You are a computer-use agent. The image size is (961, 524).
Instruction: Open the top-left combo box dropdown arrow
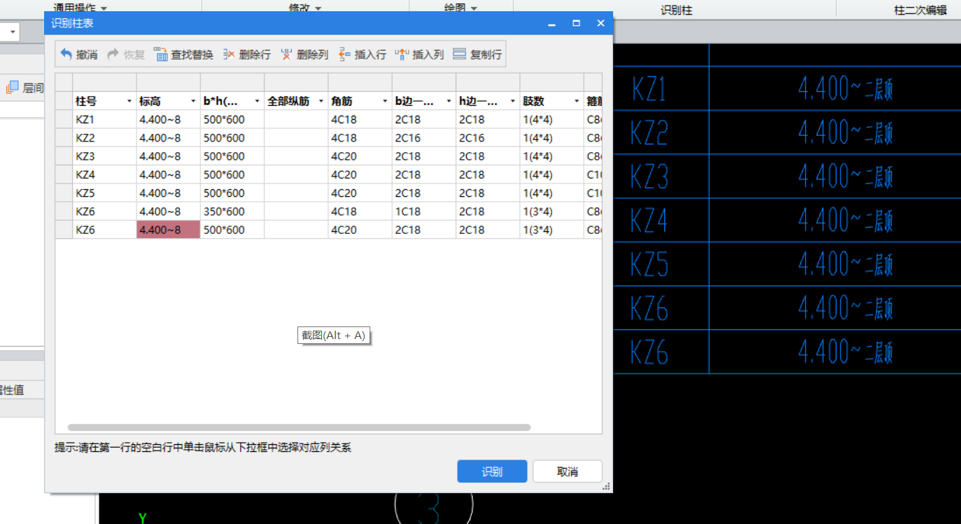(x=13, y=32)
